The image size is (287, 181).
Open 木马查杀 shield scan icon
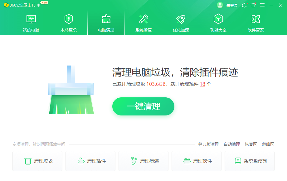[x=68, y=19]
